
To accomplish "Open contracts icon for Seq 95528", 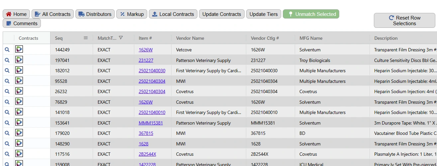I will point(19,81).
